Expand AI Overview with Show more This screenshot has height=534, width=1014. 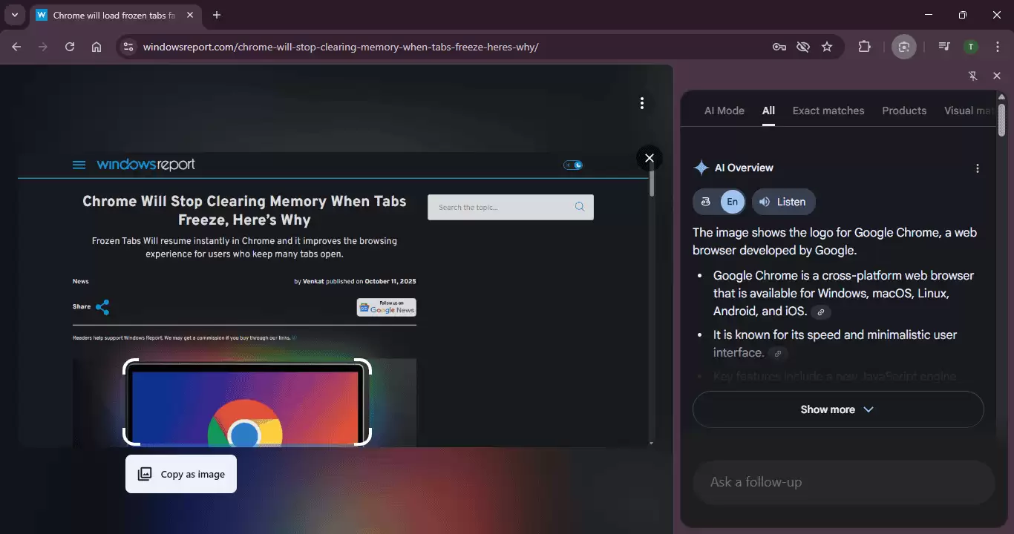(x=837, y=409)
